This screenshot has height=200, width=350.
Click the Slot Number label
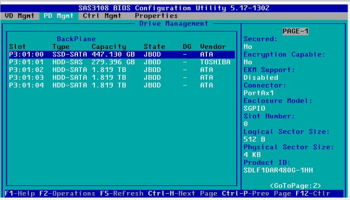tap(269, 116)
